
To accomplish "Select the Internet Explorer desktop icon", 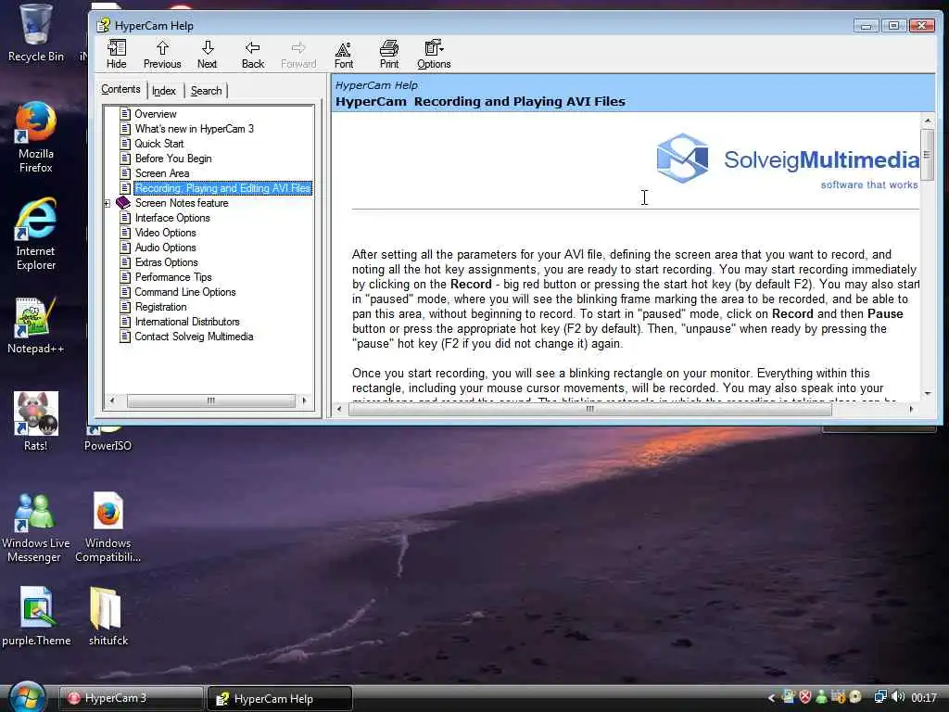I will pyautogui.click(x=35, y=234).
